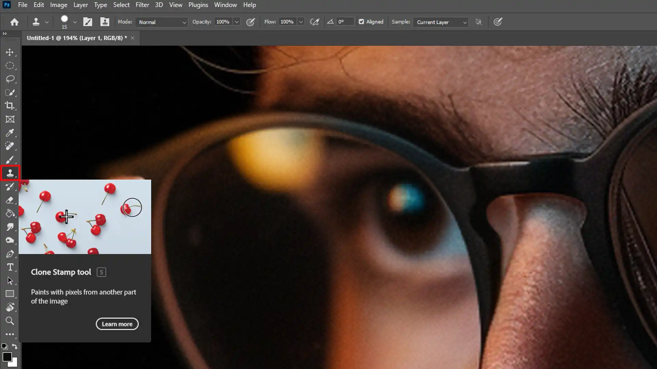
Task: Expand the Flow slider dropdown arrow
Action: tap(301, 22)
